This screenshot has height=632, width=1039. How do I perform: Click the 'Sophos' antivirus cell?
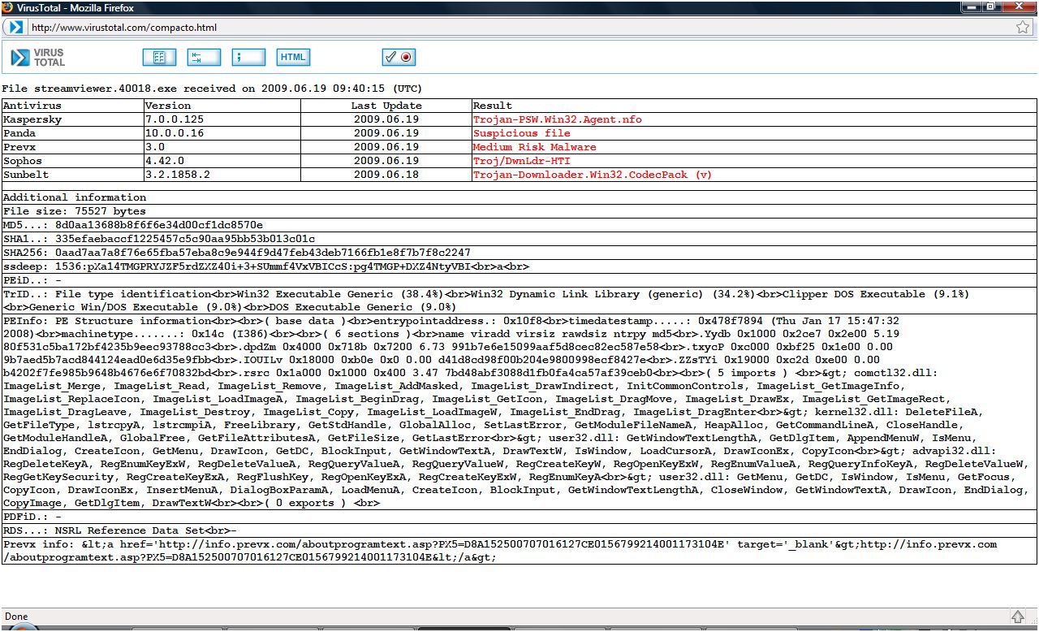point(73,161)
